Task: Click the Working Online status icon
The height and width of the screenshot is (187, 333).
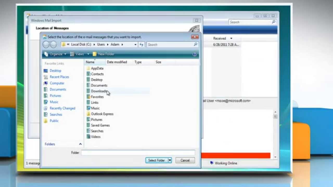Action: coord(212,163)
